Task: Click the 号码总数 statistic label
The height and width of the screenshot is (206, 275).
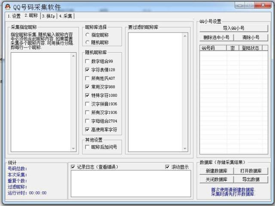Action: [x=17, y=169]
